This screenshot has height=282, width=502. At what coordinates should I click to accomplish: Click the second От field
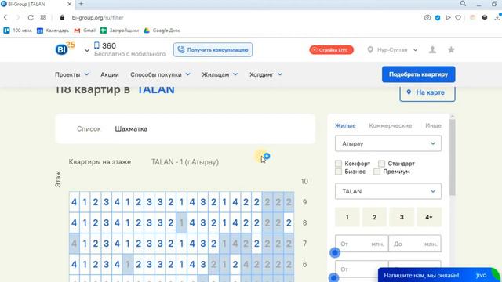[x=362, y=269]
